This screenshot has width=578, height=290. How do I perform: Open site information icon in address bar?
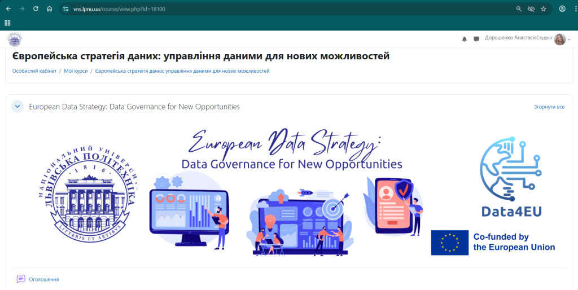pyautogui.click(x=65, y=9)
